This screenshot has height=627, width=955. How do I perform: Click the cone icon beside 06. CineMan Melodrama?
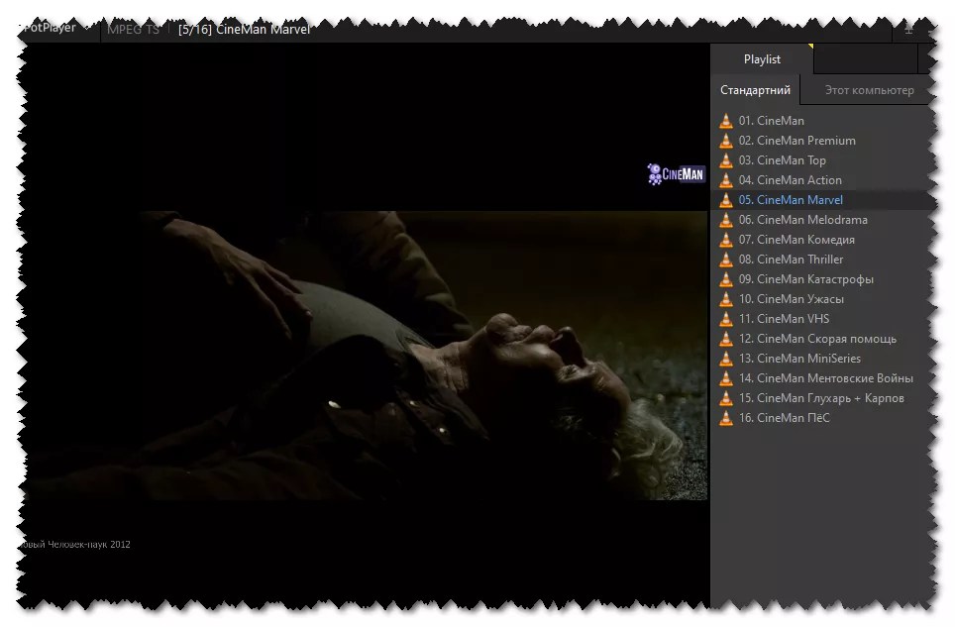pos(725,220)
